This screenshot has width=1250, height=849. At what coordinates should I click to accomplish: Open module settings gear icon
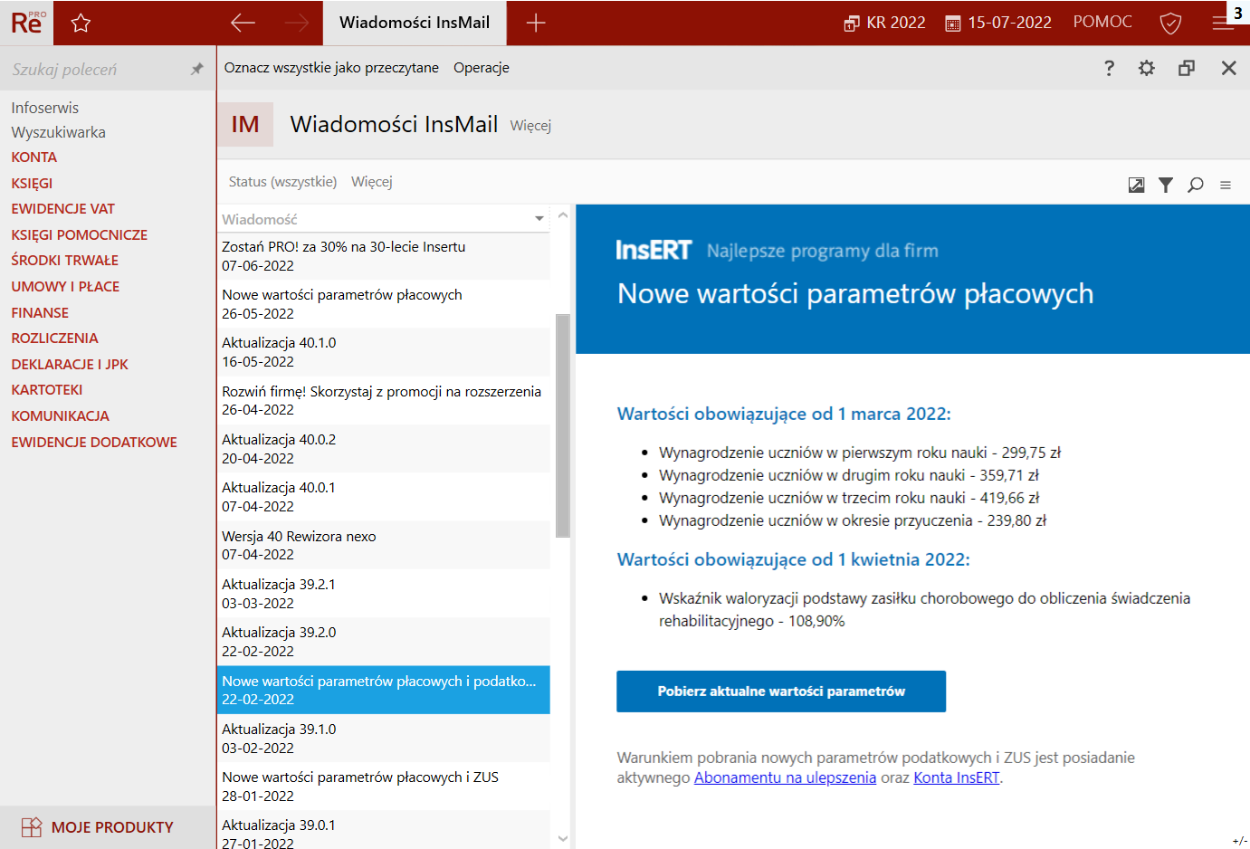(1147, 68)
